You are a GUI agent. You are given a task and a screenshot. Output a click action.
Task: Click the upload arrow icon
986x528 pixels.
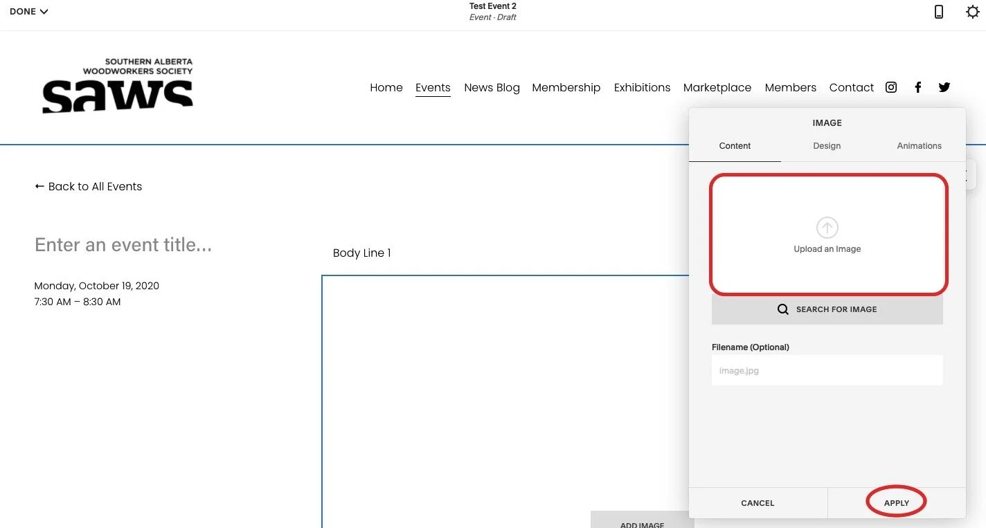tap(827, 228)
